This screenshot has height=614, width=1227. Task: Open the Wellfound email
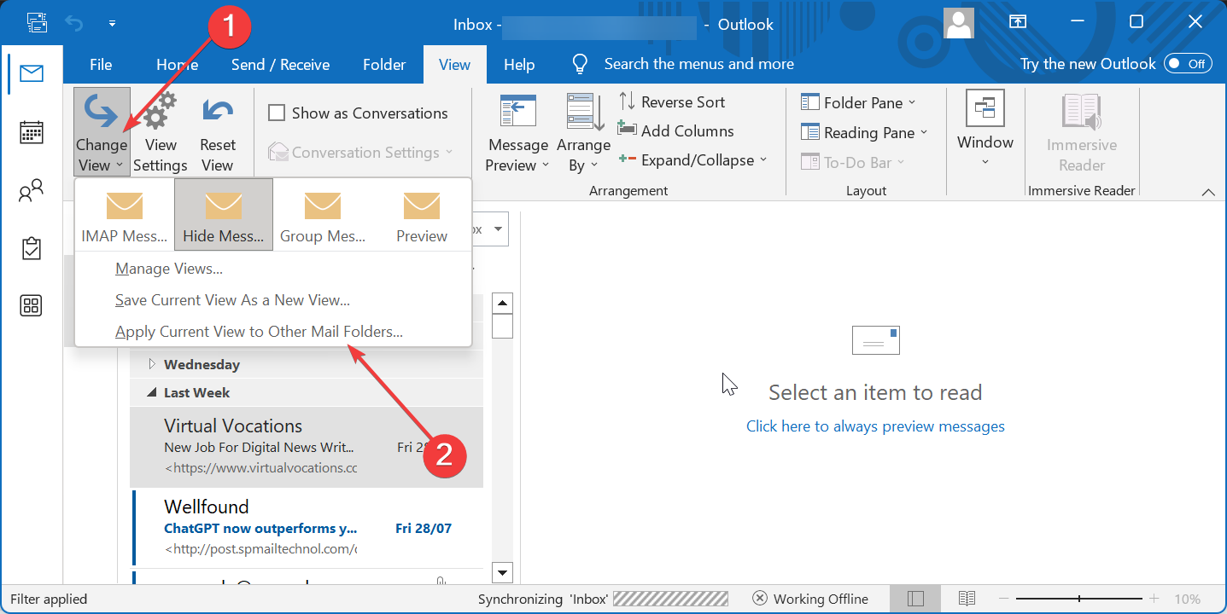[x=307, y=527]
